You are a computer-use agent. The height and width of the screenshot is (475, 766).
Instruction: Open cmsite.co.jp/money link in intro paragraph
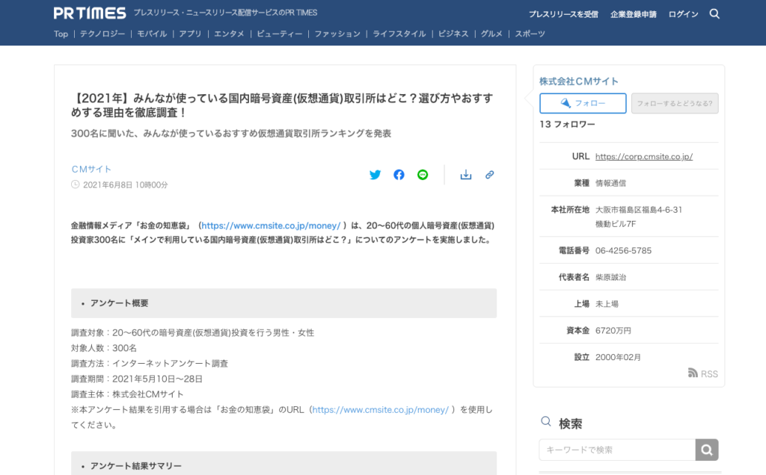(271, 226)
